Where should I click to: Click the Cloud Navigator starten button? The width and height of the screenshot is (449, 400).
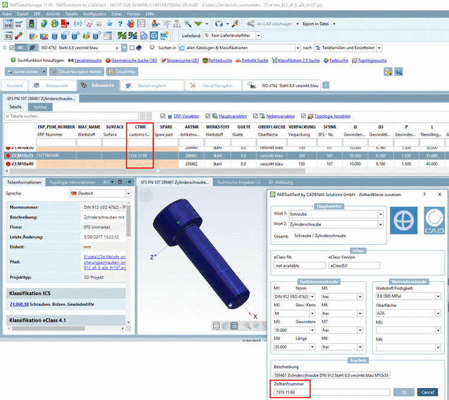[77, 71]
